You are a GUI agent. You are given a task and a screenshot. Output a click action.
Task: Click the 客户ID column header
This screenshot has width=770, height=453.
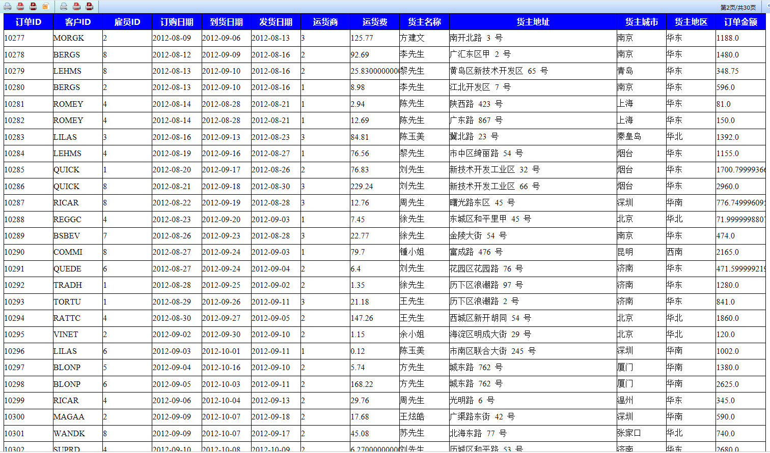[78, 22]
